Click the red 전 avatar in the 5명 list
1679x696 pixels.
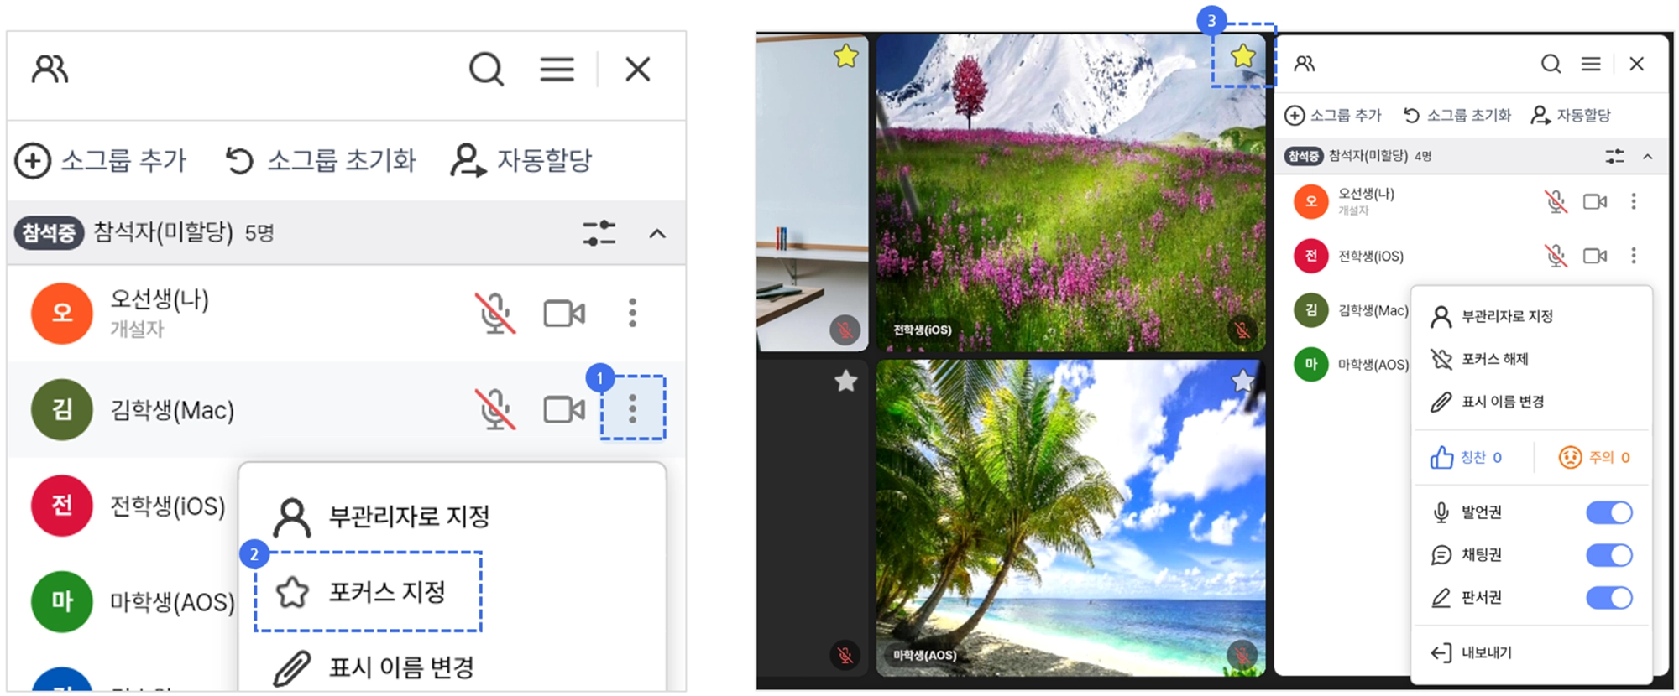click(x=62, y=506)
